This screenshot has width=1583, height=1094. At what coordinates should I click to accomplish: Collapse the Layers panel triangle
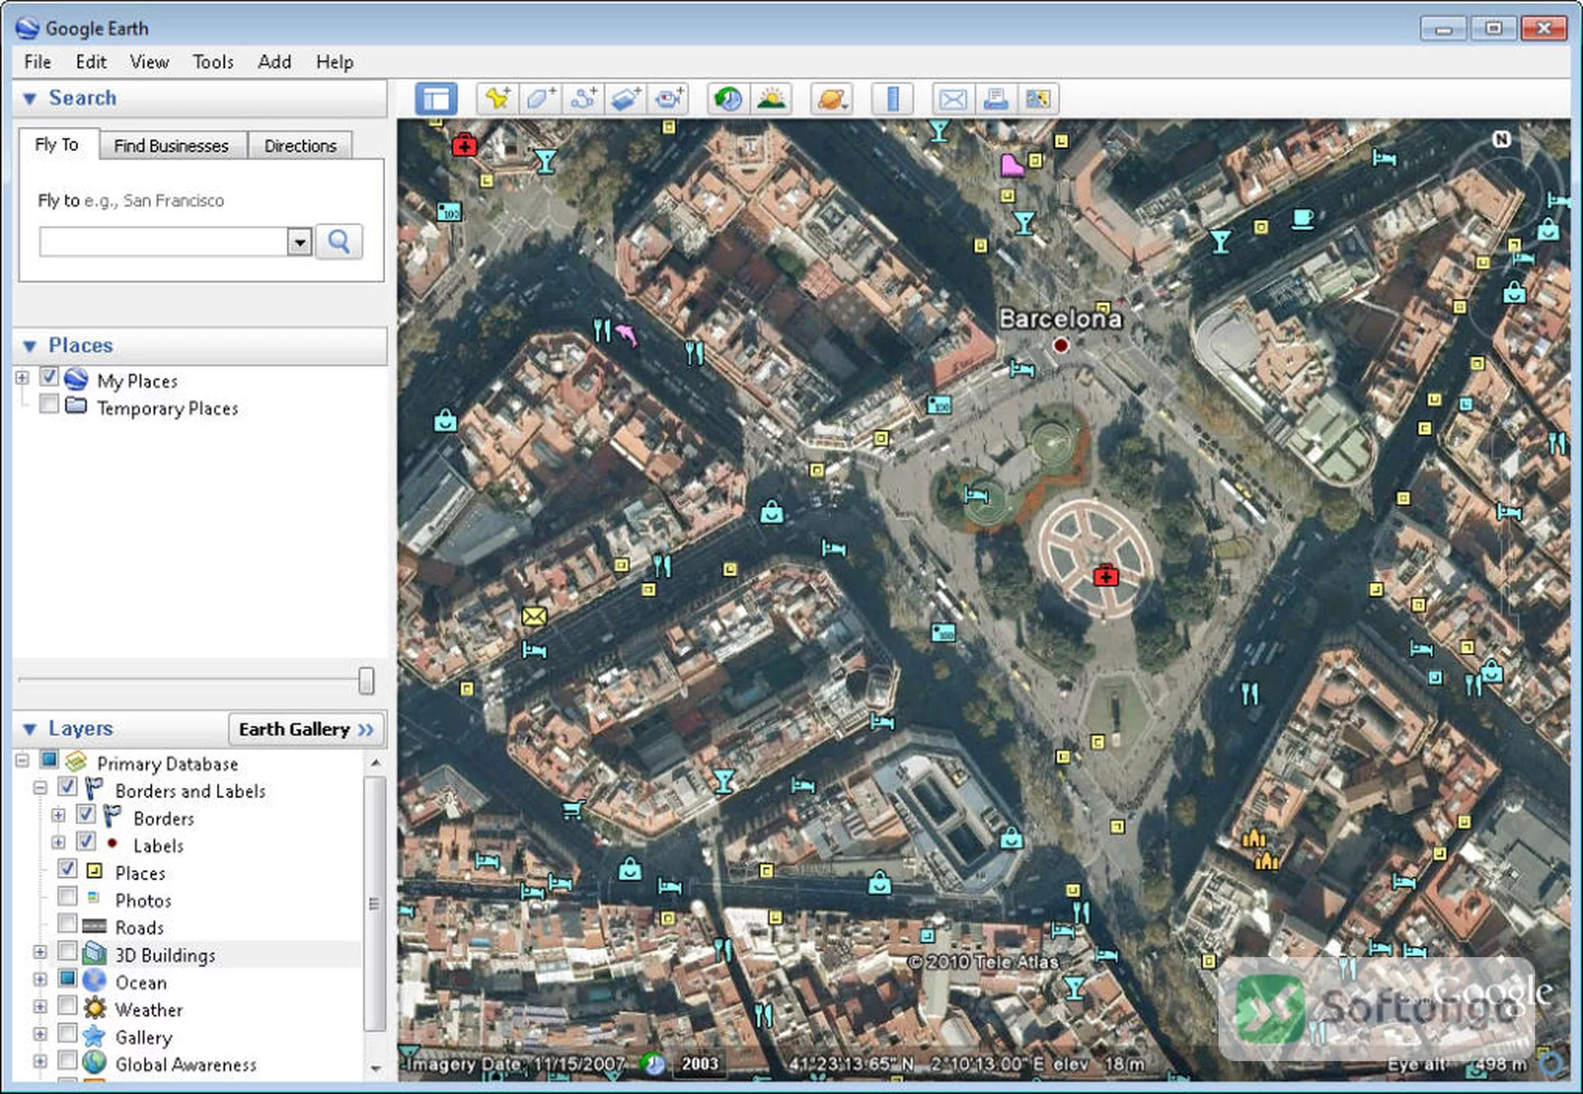[x=30, y=729]
